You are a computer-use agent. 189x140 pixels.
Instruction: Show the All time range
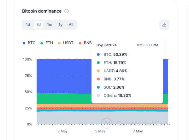click(71, 25)
